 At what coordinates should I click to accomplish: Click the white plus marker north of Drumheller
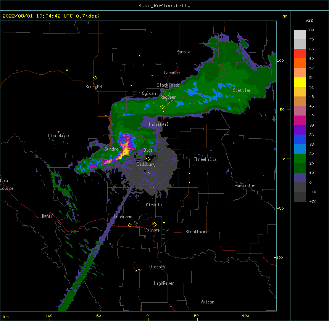click(234, 143)
